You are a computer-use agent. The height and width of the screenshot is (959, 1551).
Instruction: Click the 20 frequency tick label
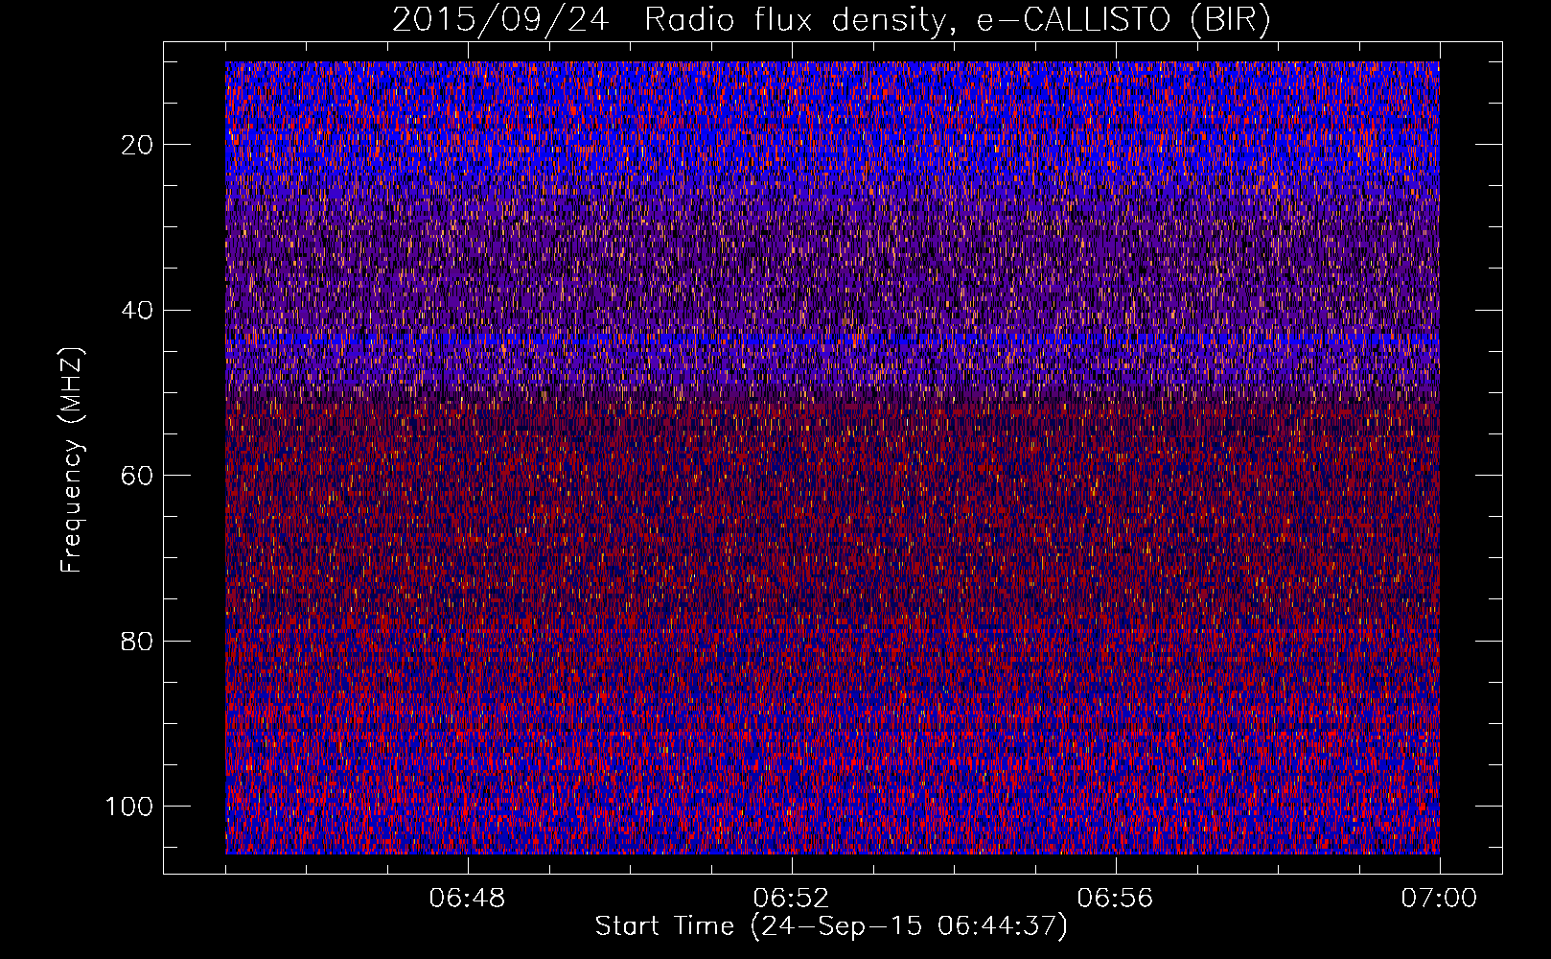[x=138, y=145]
